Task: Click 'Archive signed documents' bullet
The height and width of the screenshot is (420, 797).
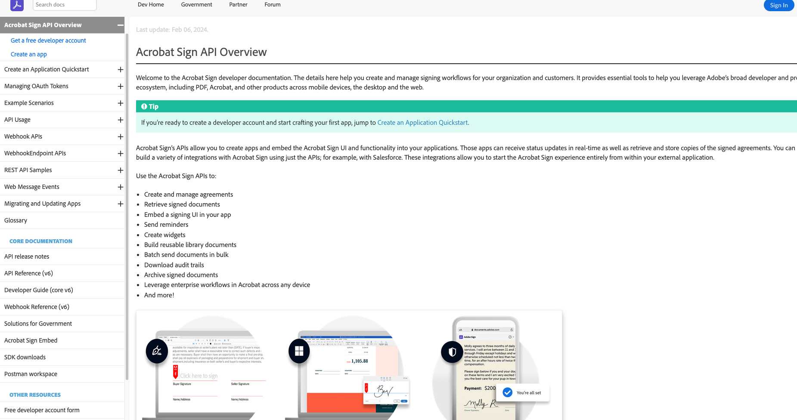Action: coord(181,275)
